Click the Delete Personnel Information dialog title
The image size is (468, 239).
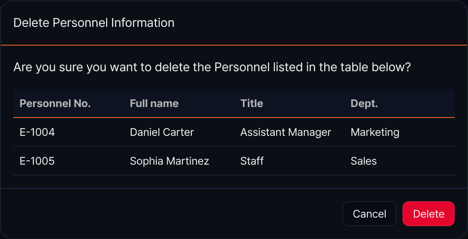pos(94,23)
